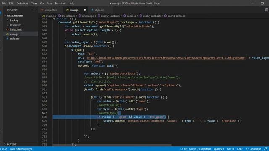Click the '#selectAttribute' string on line 687
This screenshot has height=151, width=269.
click(123, 74)
